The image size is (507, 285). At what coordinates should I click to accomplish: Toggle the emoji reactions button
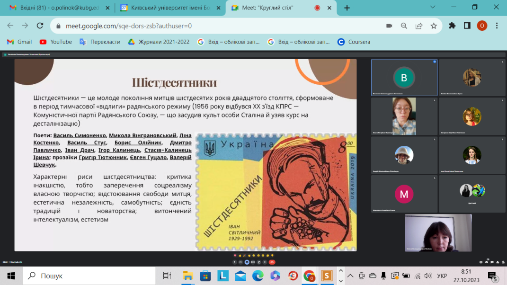(247, 262)
